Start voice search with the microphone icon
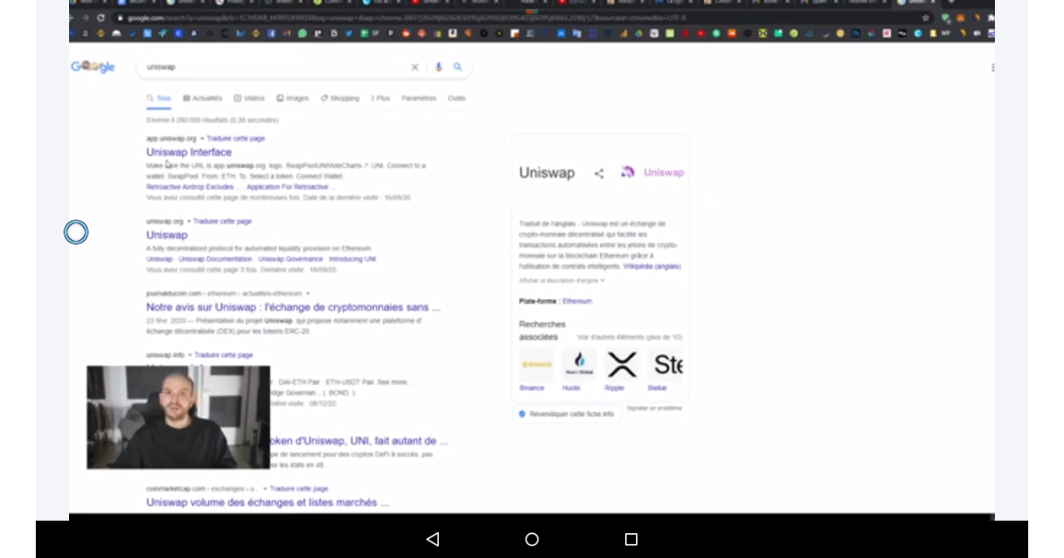Viewport: 1064px width, 558px height. tap(438, 67)
